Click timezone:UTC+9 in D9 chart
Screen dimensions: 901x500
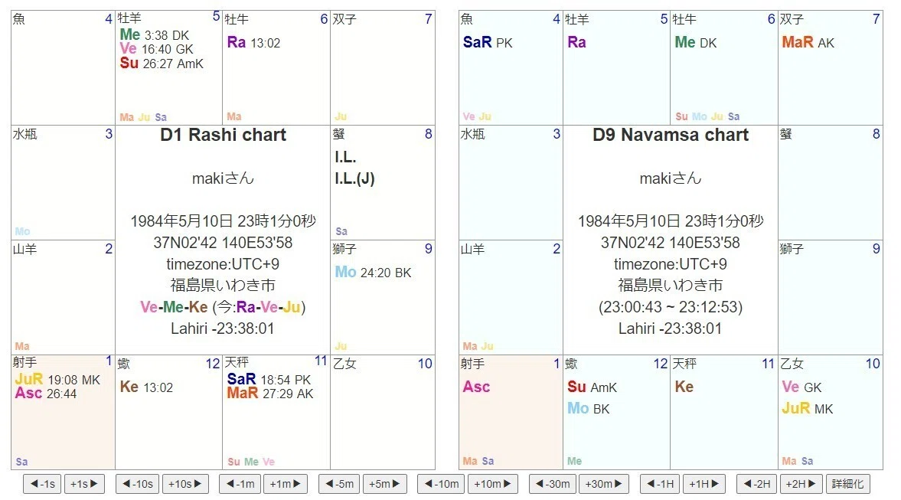pyautogui.click(x=671, y=264)
